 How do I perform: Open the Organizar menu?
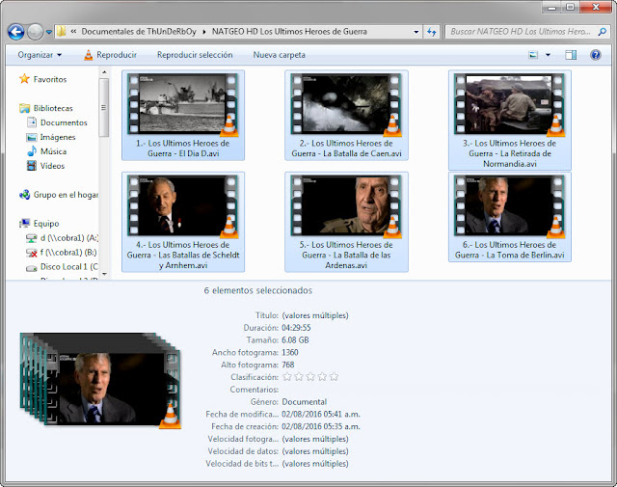(x=40, y=55)
